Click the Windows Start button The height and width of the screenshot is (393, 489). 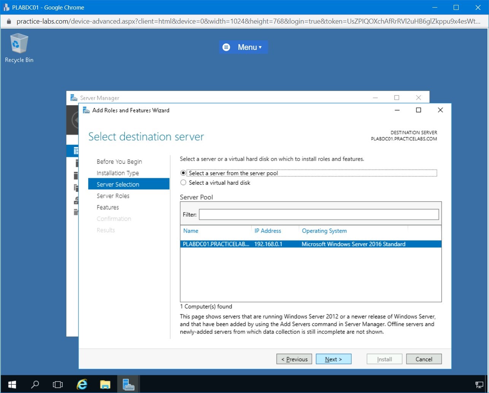[x=12, y=384]
